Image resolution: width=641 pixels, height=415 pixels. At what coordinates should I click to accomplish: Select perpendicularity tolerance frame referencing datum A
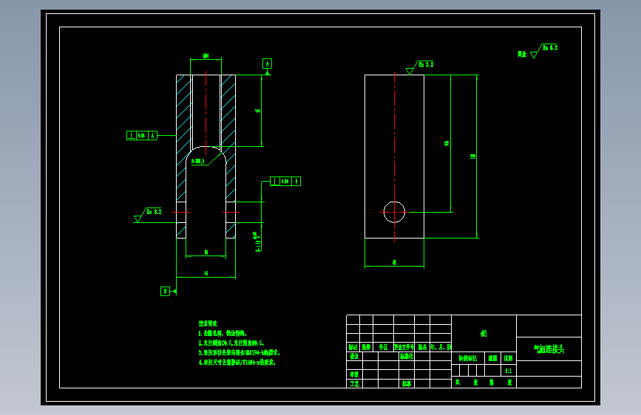click(142, 136)
